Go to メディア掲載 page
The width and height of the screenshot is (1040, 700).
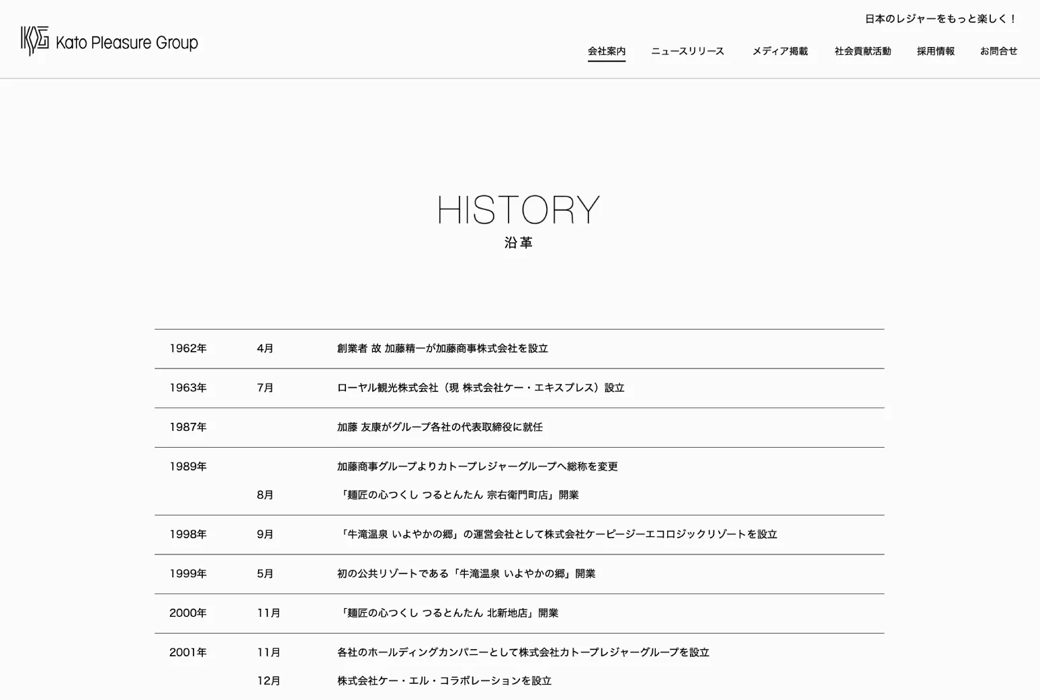[x=779, y=51]
